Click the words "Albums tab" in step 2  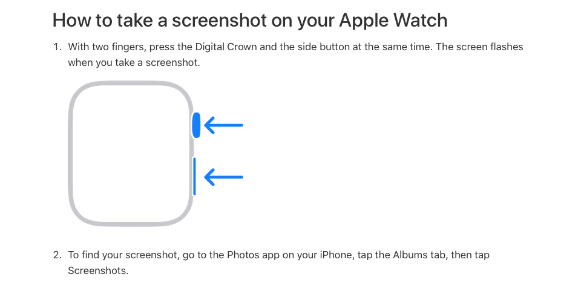(402, 255)
